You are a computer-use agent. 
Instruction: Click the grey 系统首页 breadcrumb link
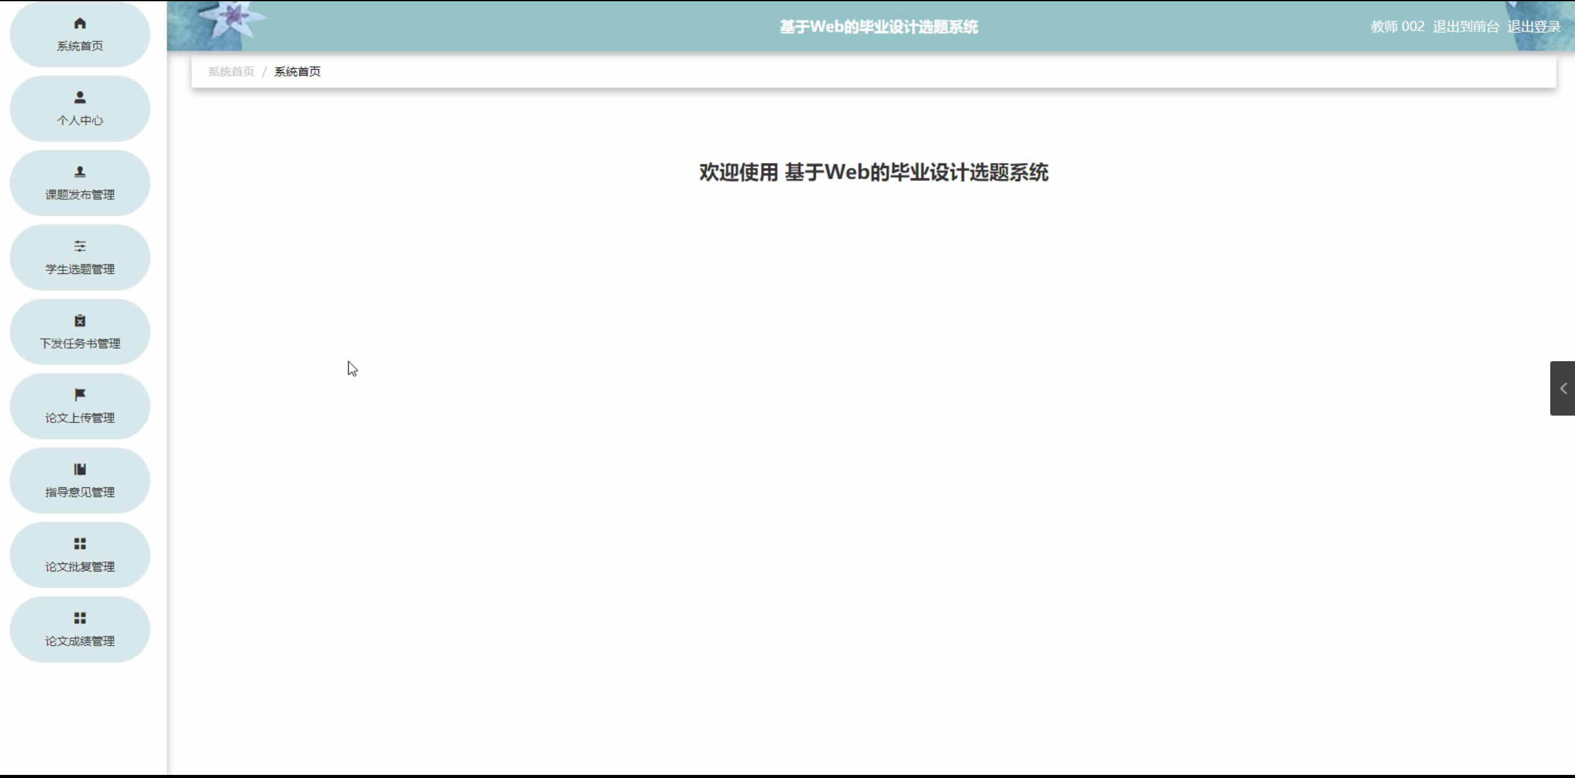click(x=231, y=72)
